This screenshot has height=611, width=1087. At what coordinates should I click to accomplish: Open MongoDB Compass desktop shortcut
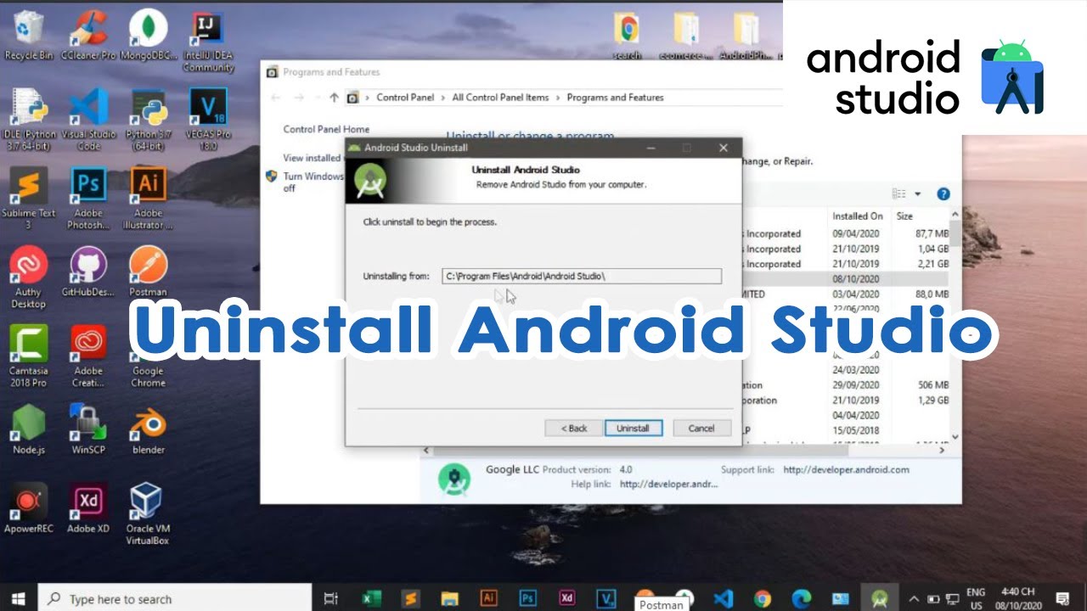pyautogui.click(x=148, y=36)
